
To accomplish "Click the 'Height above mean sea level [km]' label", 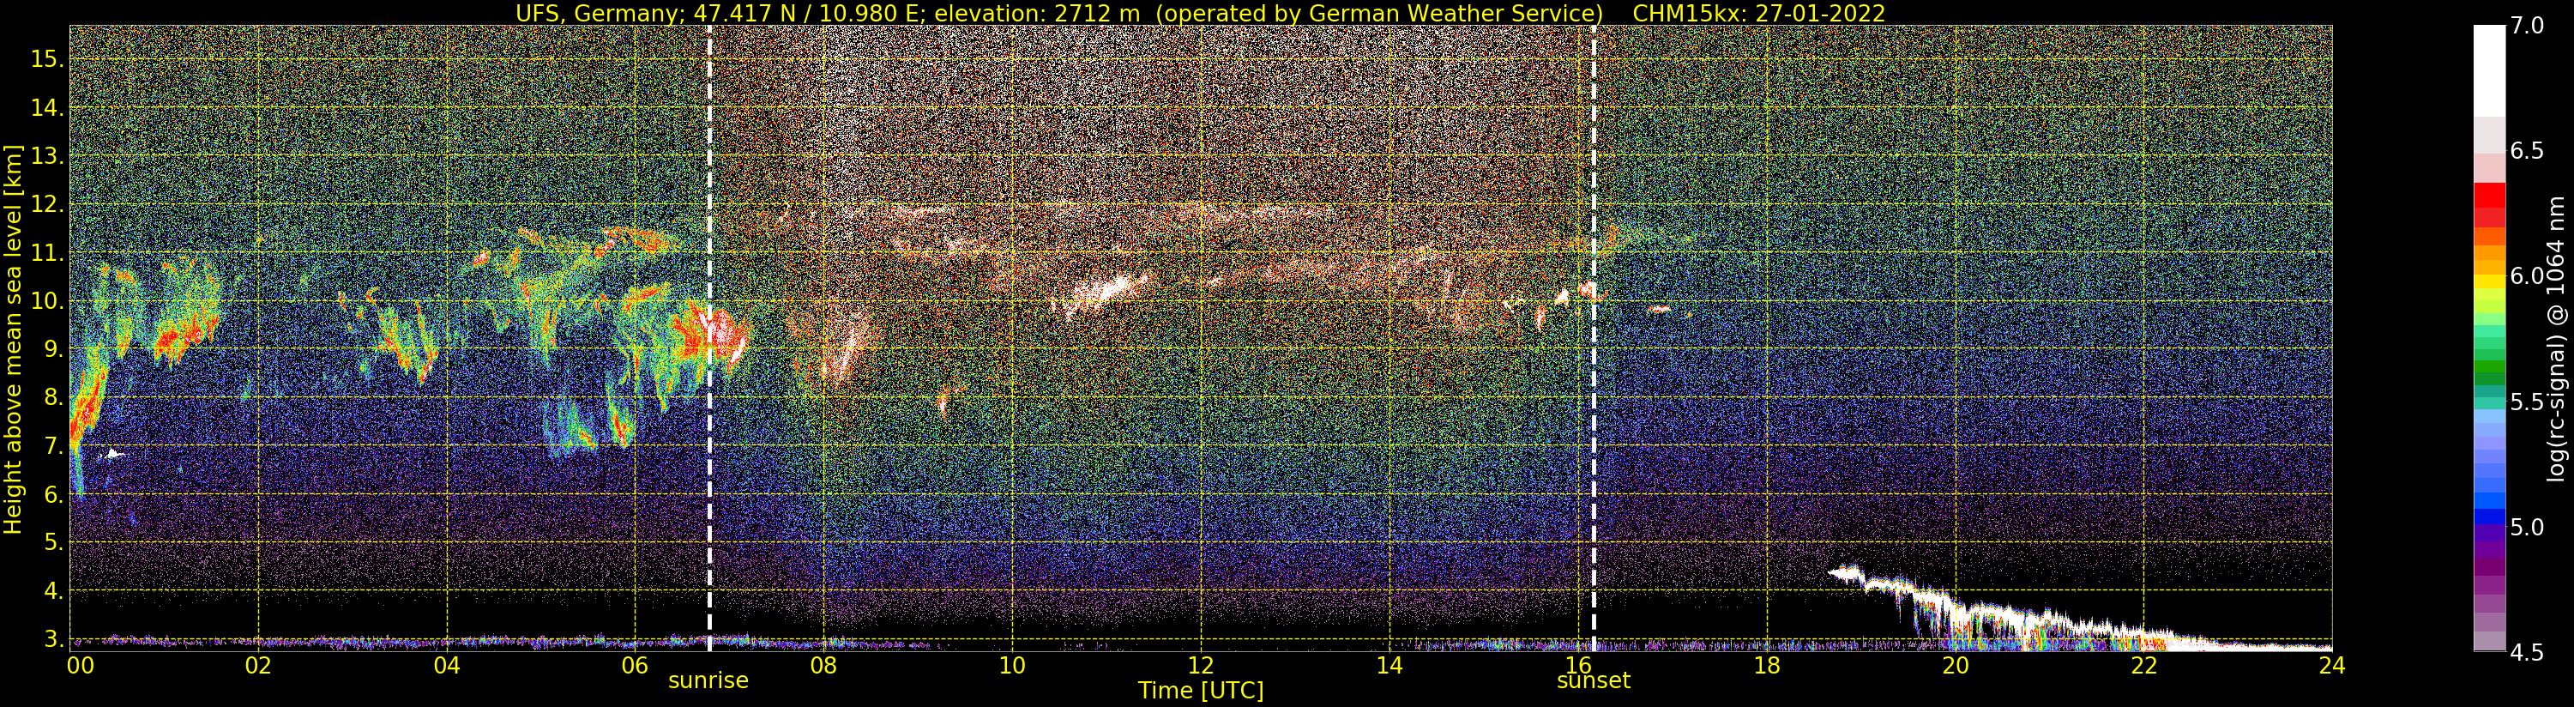I will [13, 340].
